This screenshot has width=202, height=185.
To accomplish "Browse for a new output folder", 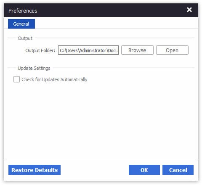I will 137,50.
